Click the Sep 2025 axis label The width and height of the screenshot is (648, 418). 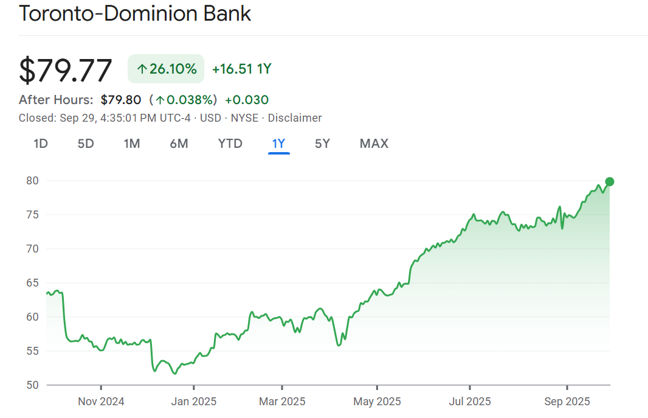pos(567,402)
